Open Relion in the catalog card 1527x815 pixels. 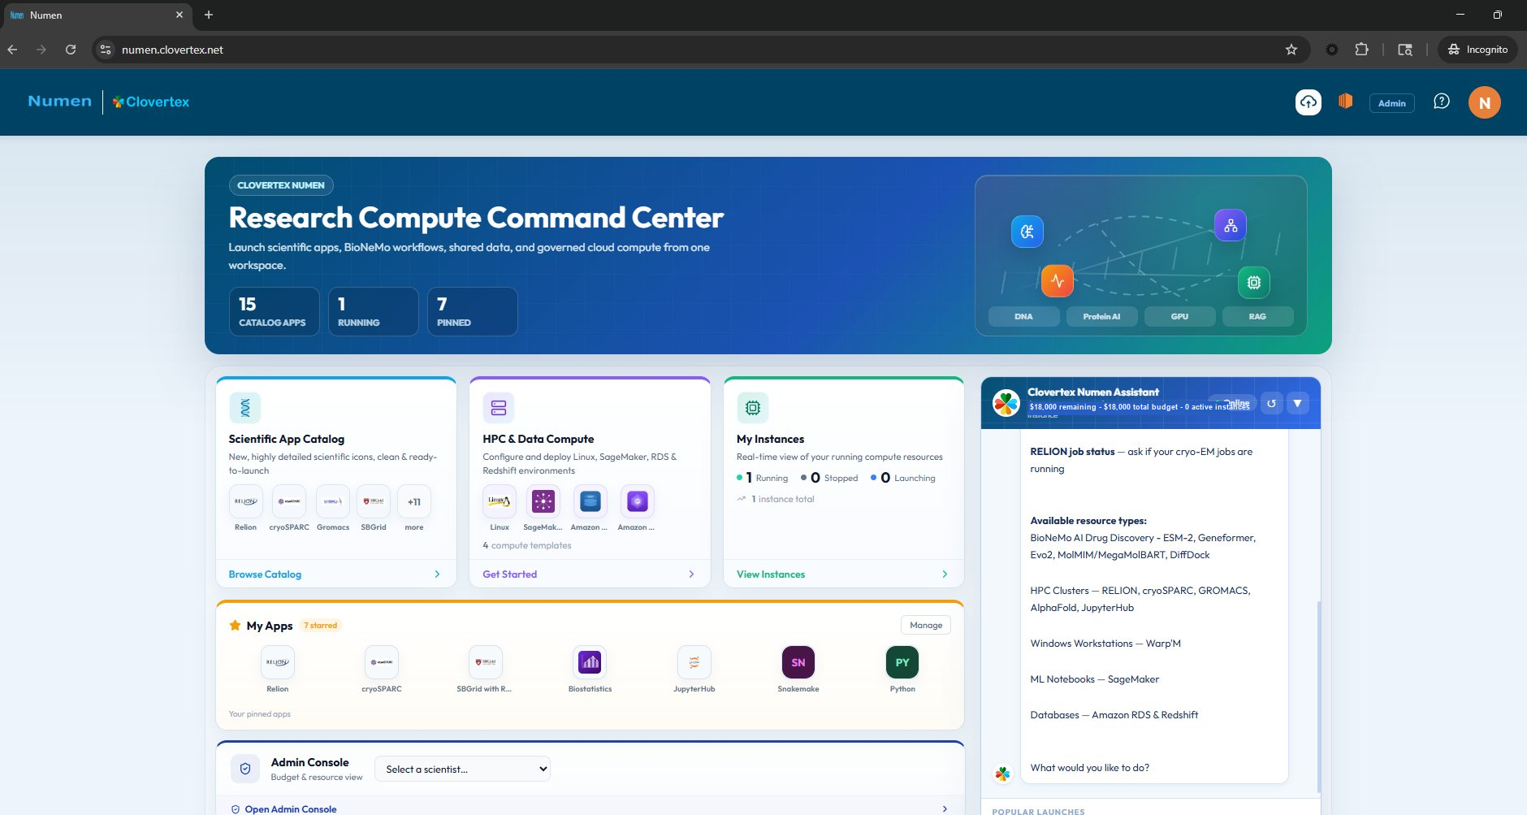pos(245,501)
